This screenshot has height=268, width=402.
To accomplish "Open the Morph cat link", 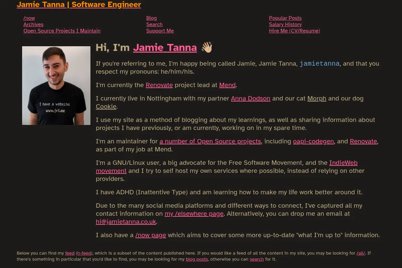I will coord(317,98).
